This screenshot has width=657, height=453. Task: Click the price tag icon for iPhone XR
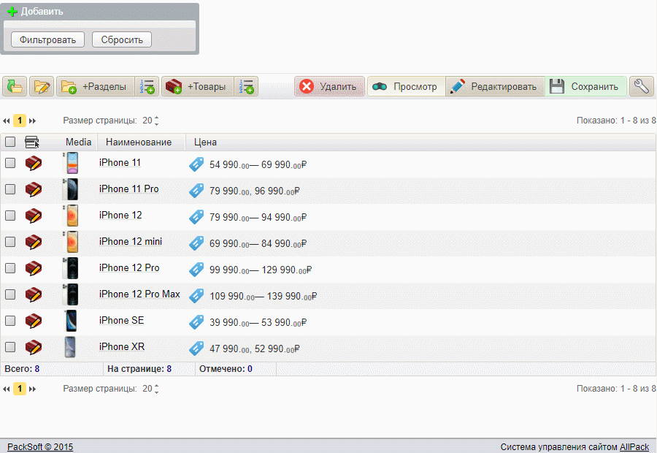tap(196, 348)
